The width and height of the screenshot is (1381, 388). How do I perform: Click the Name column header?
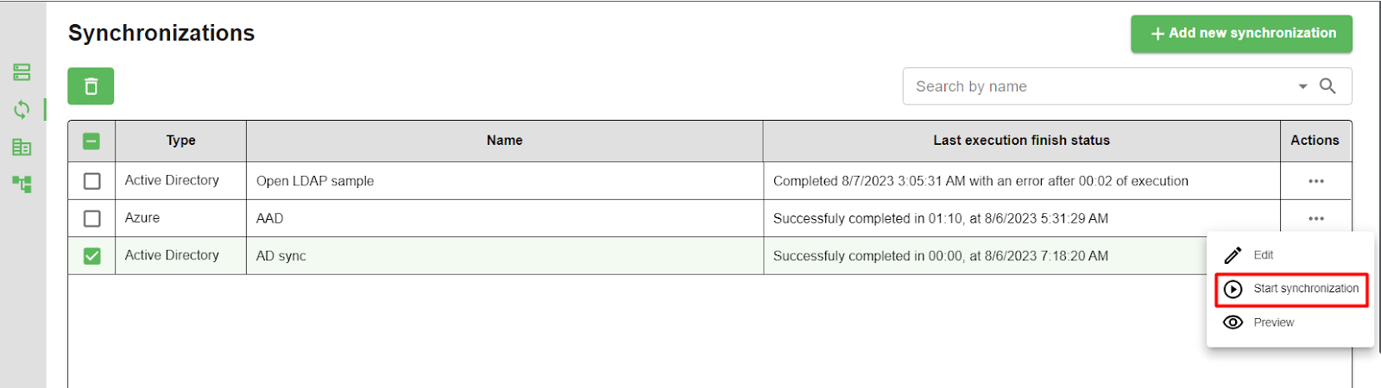click(x=504, y=141)
